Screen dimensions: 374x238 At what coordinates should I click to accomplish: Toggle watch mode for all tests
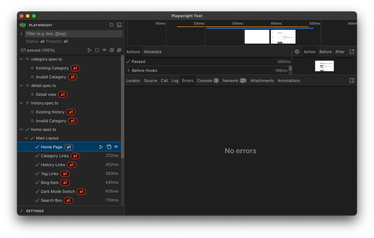pos(104,50)
